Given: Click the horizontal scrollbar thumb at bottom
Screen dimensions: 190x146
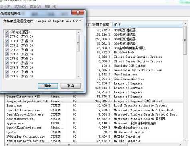Looking at the screenshot, I should 69,145.
